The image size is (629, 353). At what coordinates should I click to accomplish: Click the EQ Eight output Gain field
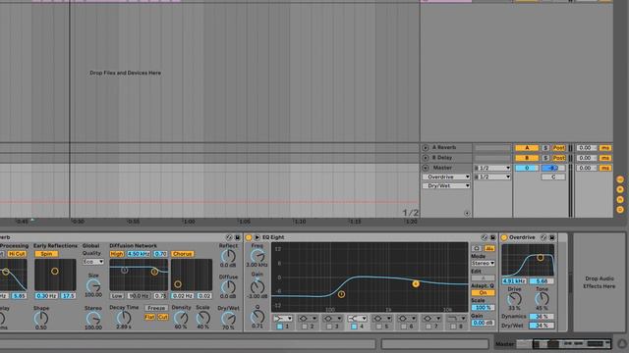[483, 323]
